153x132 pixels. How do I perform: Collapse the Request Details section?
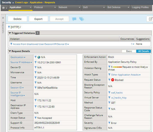pyautogui.click(x=10, y=51)
